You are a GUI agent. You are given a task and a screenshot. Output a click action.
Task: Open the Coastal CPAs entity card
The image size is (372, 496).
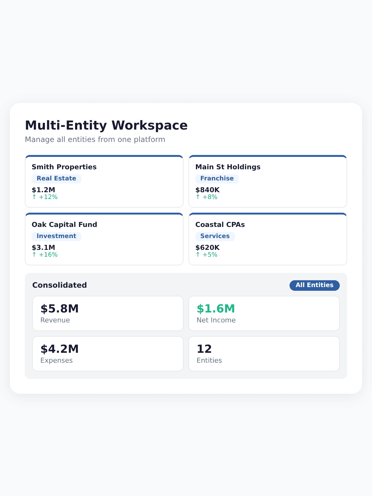click(x=268, y=239)
